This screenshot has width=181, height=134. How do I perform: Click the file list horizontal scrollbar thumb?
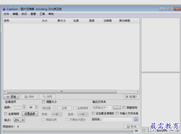62,91
